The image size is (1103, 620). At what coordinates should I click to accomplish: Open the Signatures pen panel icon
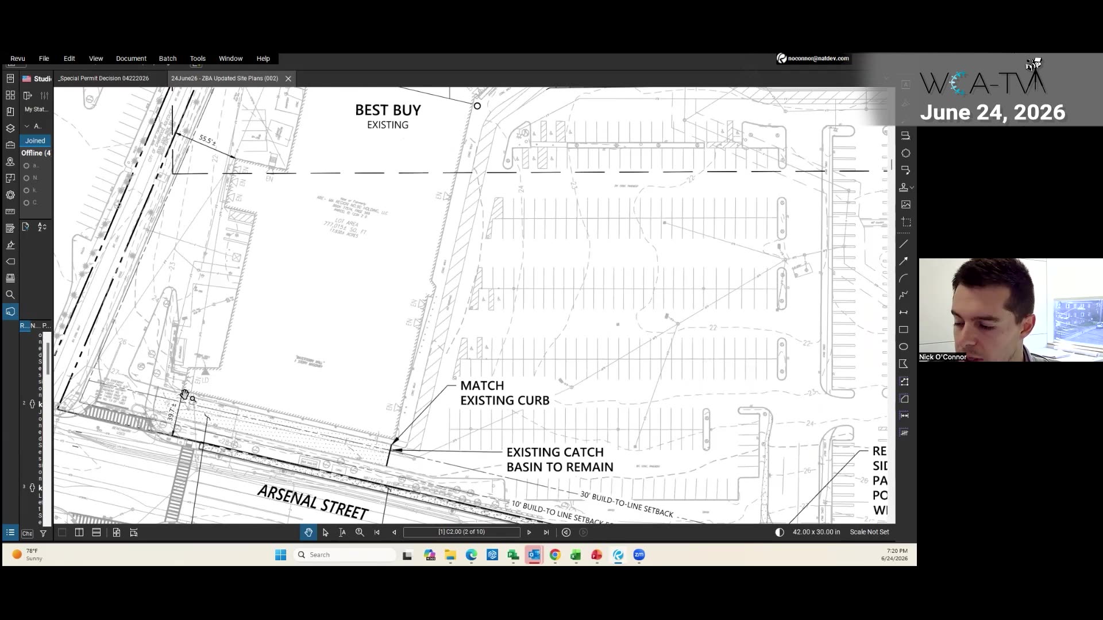tap(10, 245)
